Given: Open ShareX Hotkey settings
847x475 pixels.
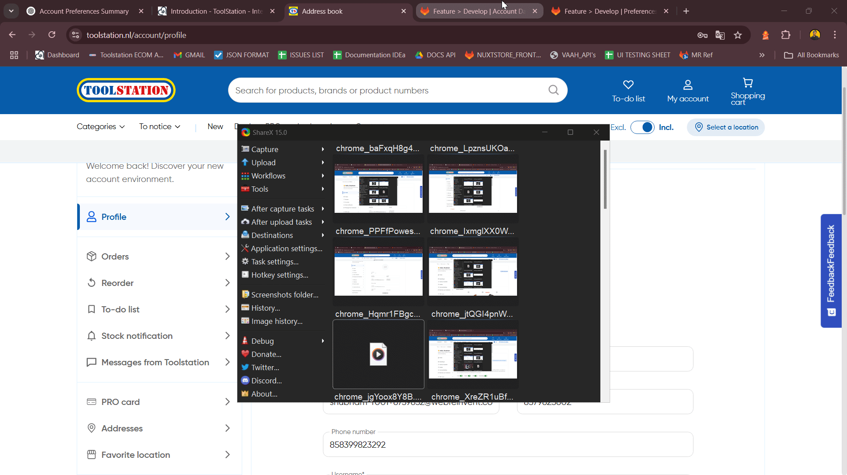Looking at the screenshot, I should click(279, 275).
